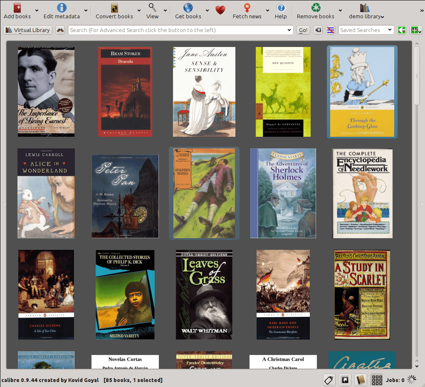Copy current search to Saved Searches
Viewport: 425px width, 387px height.
[401, 30]
